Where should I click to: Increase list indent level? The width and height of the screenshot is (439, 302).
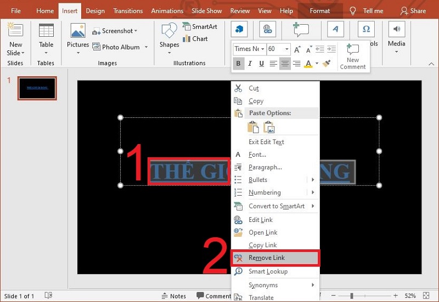pyautogui.click(x=331, y=49)
